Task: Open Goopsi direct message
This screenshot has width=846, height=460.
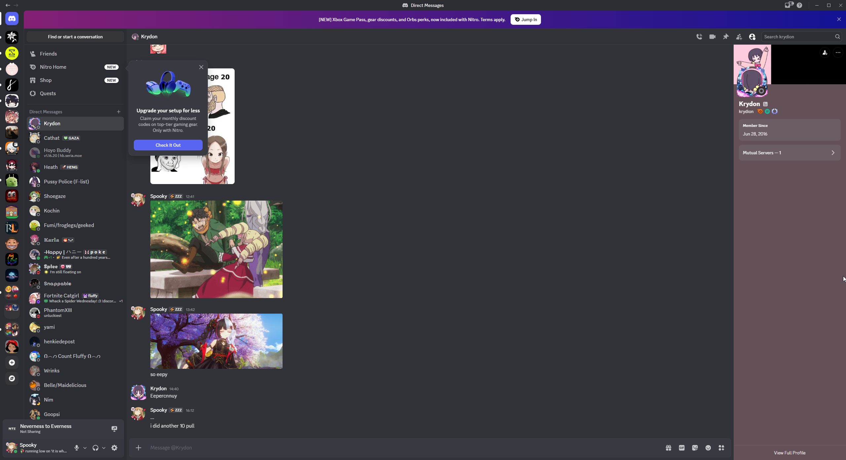Action: (75, 414)
